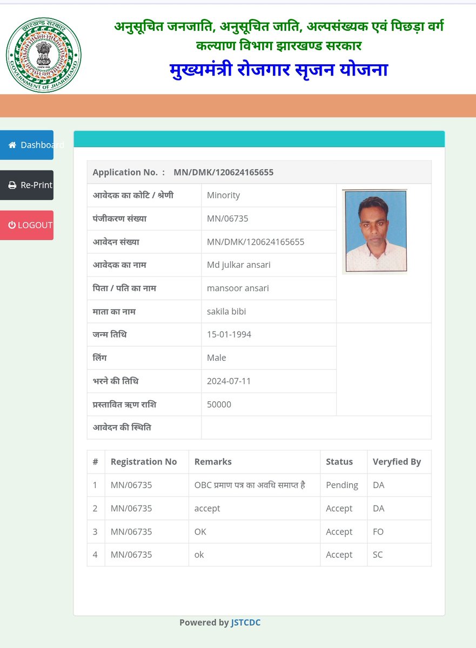Select the proposed loan amount 50000
Screen dimensions: 476x648
[219, 404]
